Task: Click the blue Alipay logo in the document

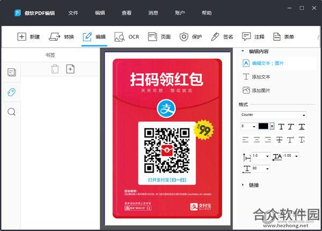Action: (x=166, y=109)
